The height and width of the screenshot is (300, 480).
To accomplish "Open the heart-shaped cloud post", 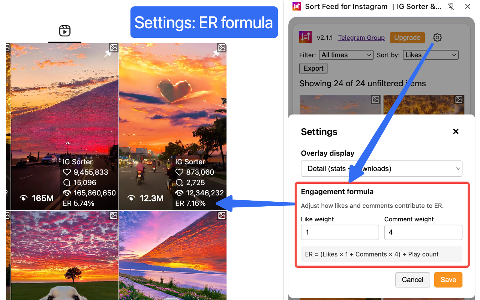I will [173, 126].
